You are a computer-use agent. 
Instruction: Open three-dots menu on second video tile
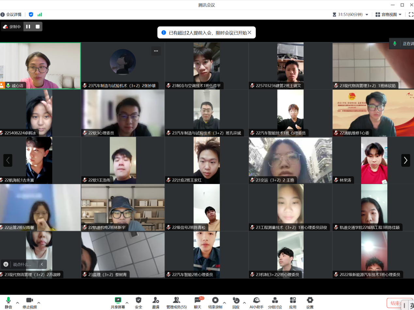coord(156,51)
